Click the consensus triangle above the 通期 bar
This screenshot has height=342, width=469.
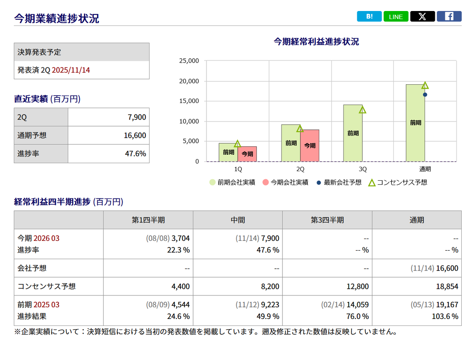pyautogui.click(x=425, y=85)
